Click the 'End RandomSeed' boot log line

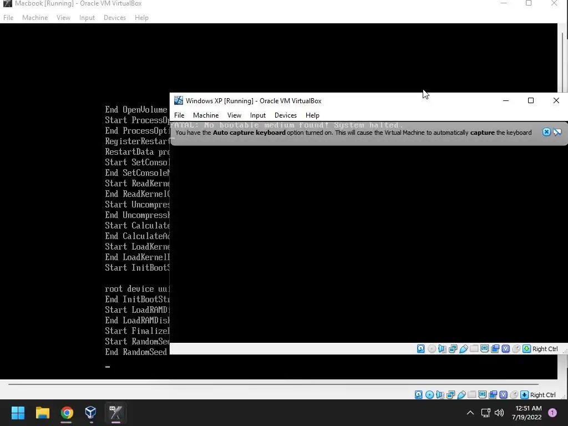pyautogui.click(x=136, y=352)
